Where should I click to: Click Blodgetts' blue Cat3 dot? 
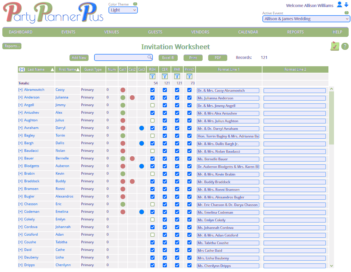[141, 166]
